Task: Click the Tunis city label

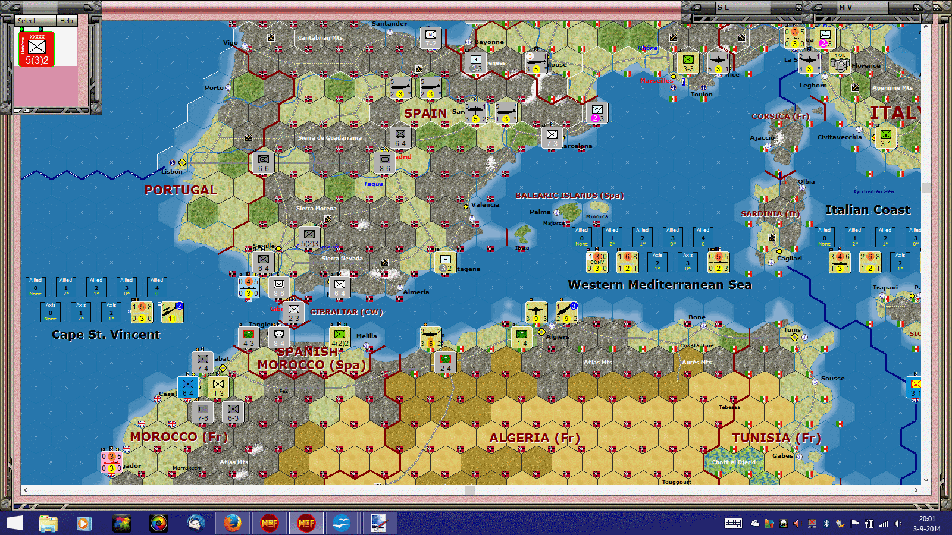Action: point(792,330)
